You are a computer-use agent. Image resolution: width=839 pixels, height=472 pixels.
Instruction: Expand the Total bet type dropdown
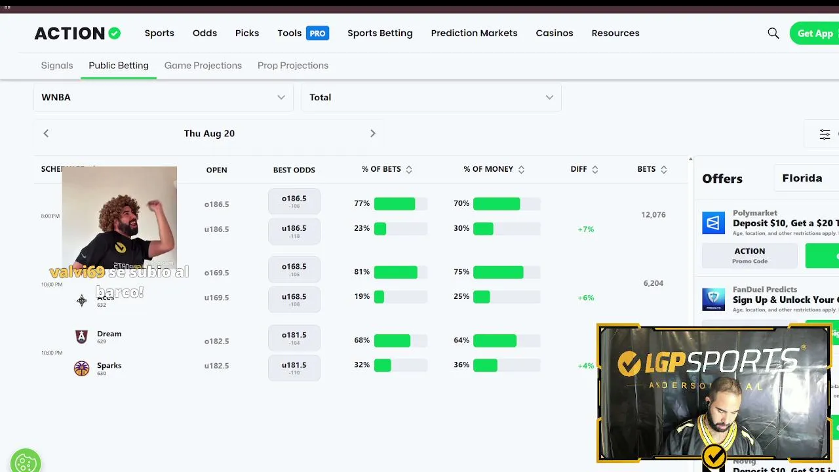431,97
